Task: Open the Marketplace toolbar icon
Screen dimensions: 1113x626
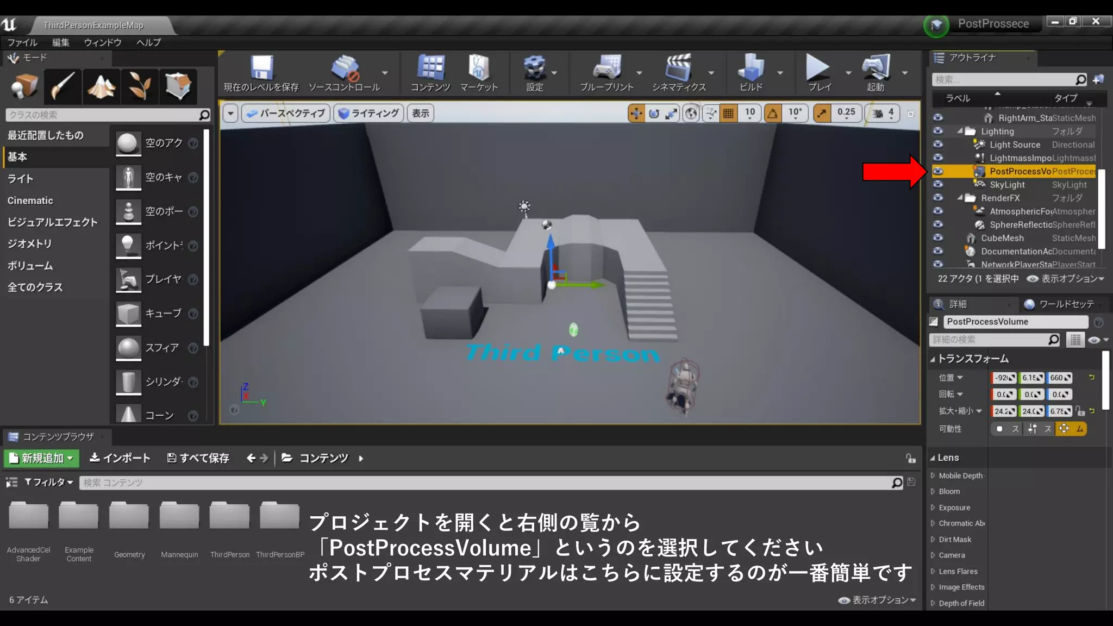Action: pyautogui.click(x=478, y=68)
